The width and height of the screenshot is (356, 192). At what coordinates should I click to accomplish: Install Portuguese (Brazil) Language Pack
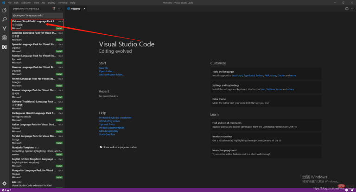[59, 120]
